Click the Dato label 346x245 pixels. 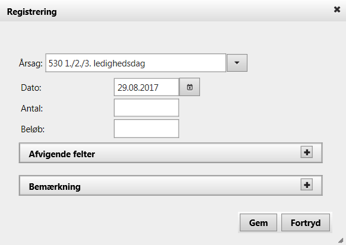[31, 88]
